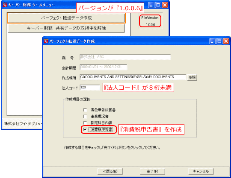Check the 事業概況書 checkbox
Viewport: 231px width, 178px height.
85,117
